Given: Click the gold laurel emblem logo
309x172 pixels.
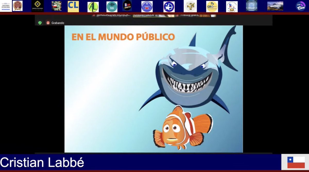Looking at the screenshot, I should [18, 6].
